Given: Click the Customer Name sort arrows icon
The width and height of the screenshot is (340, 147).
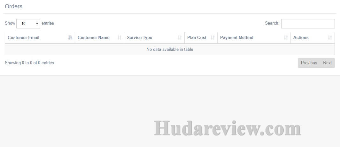Looking at the screenshot, I should pyautogui.click(x=119, y=38).
